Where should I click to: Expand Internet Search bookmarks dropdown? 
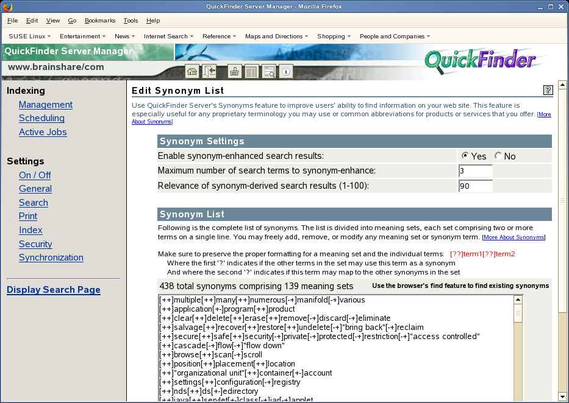[169, 36]
